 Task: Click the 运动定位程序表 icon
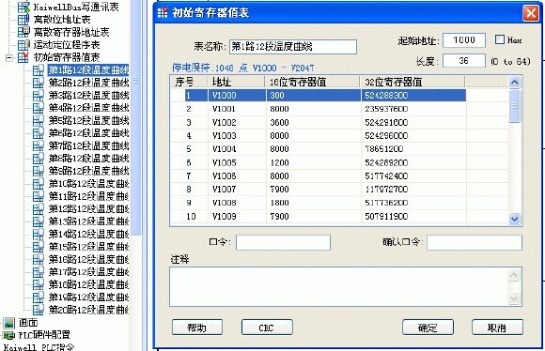(x=23, y=44)
